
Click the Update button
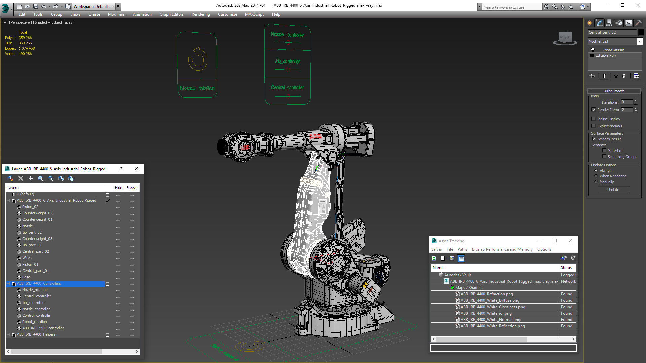tap(613, 190)
